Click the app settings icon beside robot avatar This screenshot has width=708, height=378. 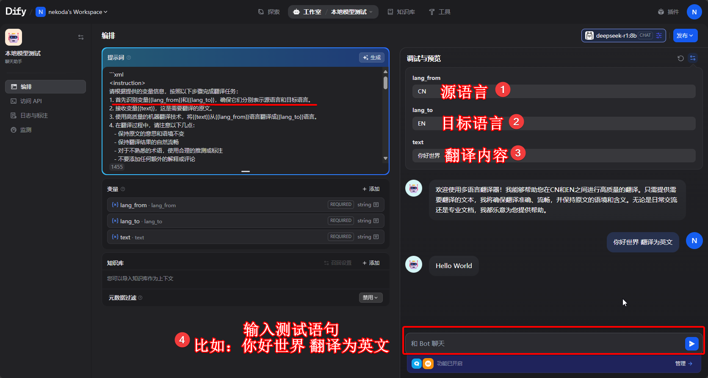click(x=81, y=37)
